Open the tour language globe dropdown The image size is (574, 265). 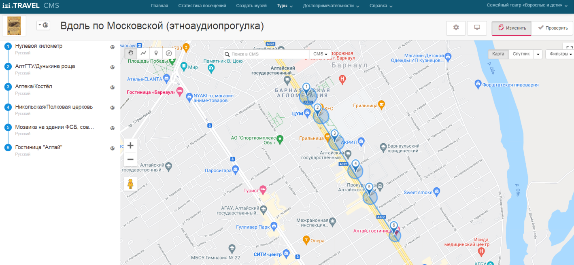coord(43,25)
